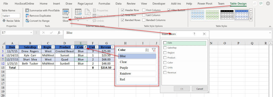
Task: Select Rainbow in the Color slicer
Action: point(137,74)
